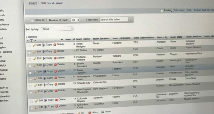Click the Delete icon in Seattle Sounders row

coord(55,65)
